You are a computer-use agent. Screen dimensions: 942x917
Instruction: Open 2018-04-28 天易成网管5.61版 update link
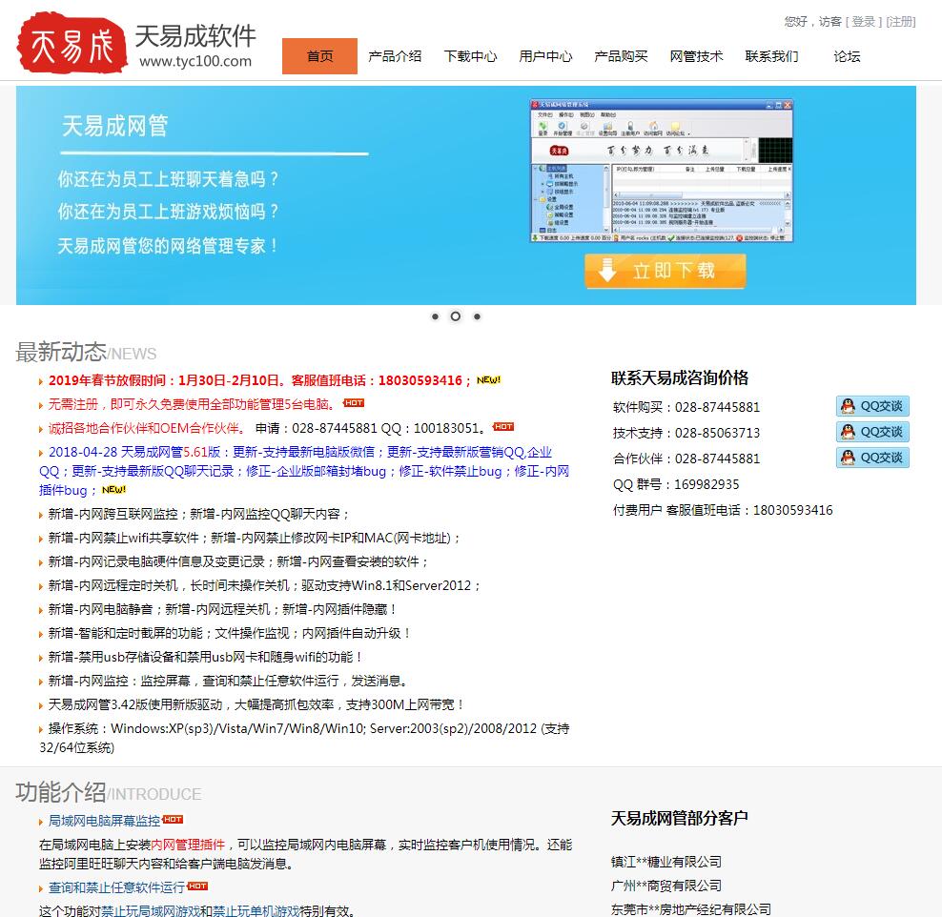click(x=304, y=471)
